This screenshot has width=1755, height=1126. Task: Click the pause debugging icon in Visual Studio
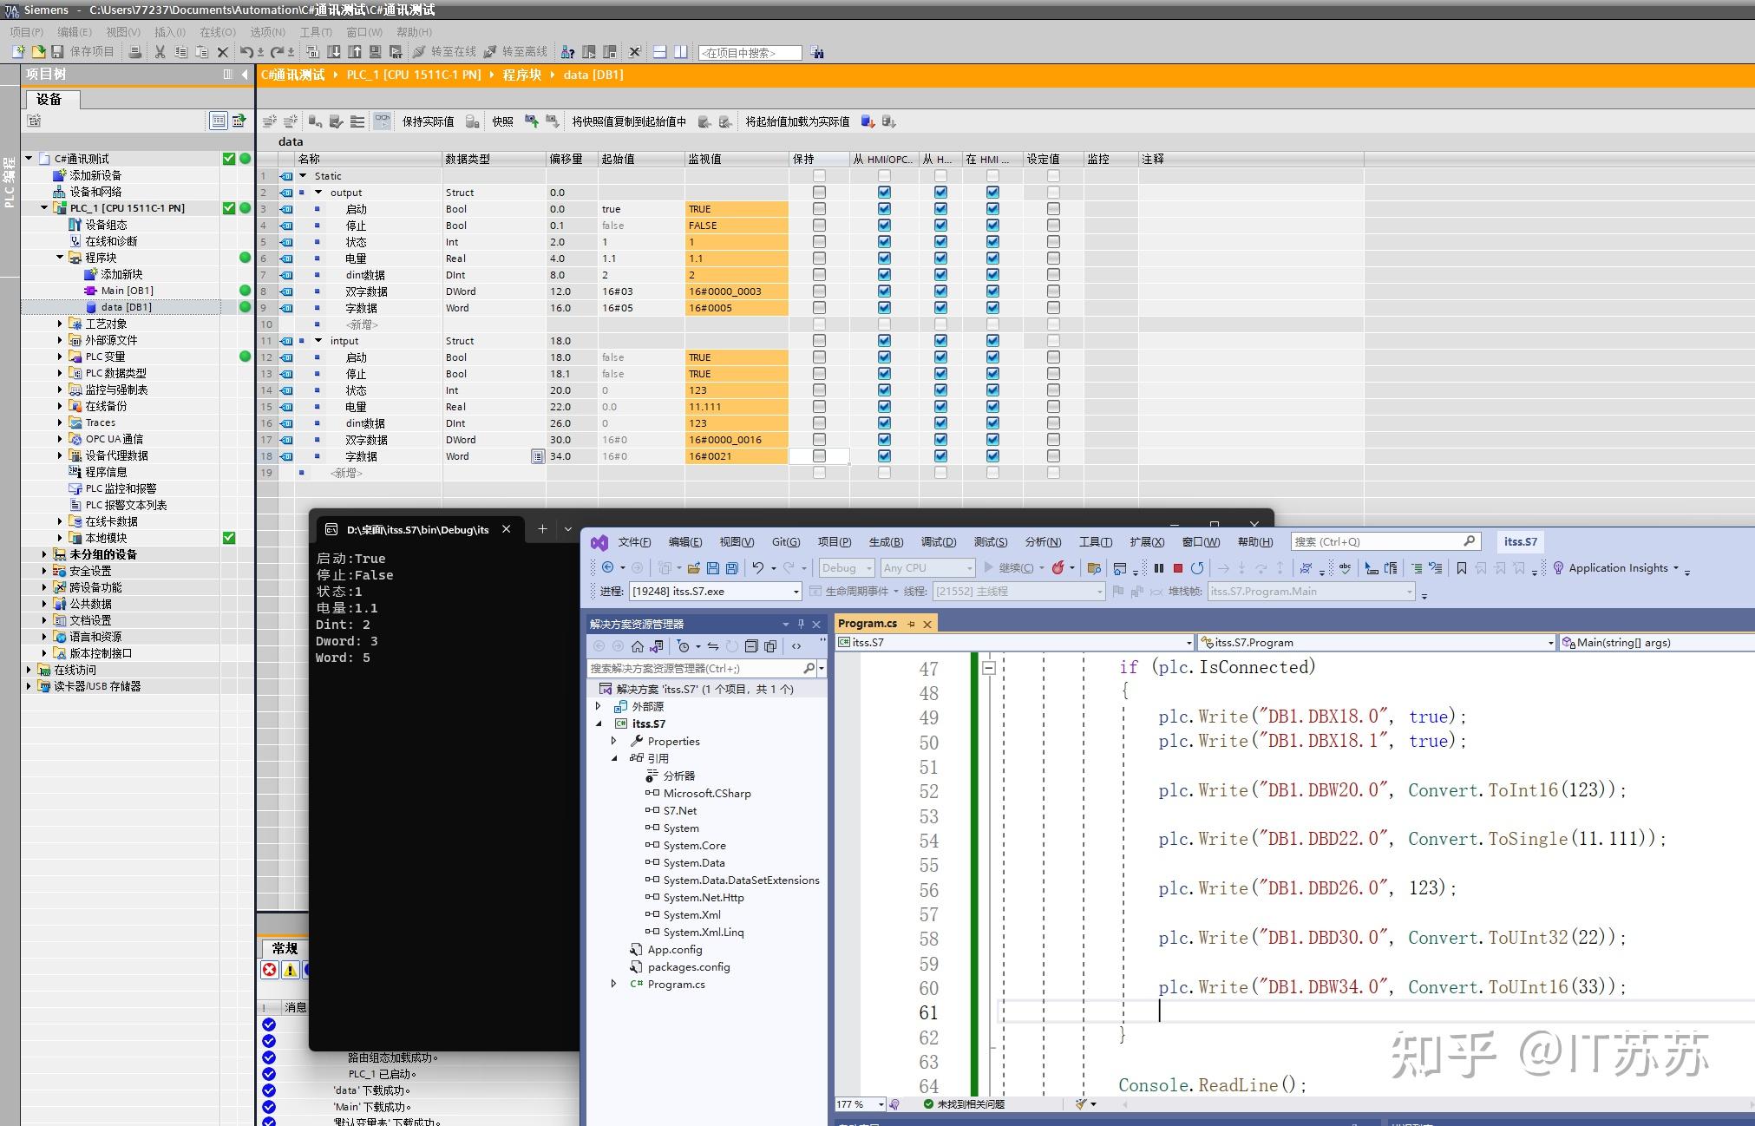point(1159,568)
